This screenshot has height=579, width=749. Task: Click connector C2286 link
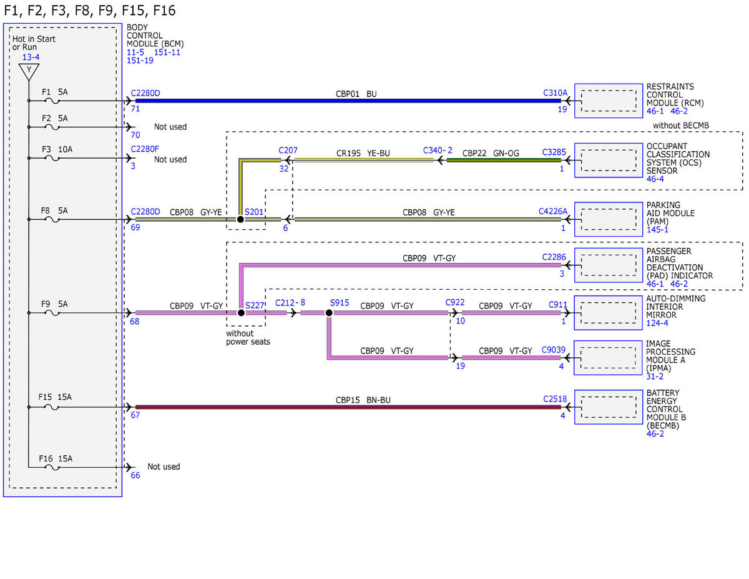pos(554,257)
